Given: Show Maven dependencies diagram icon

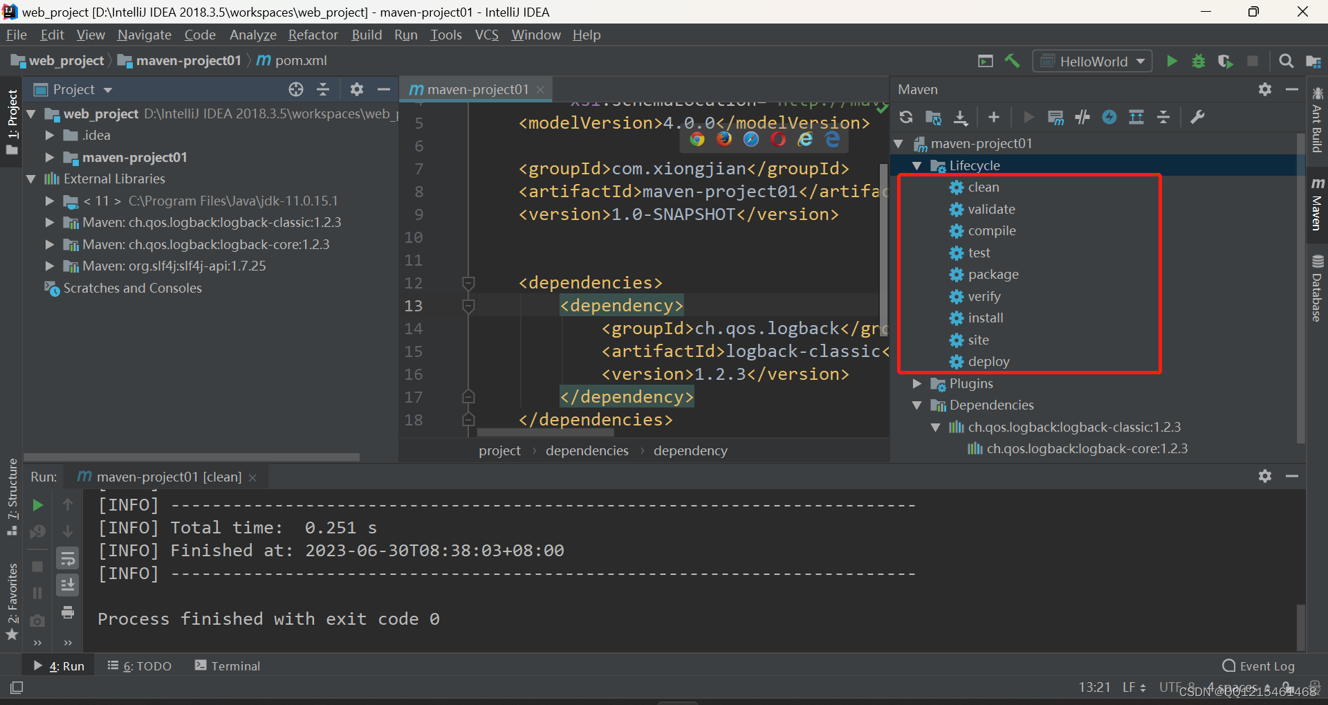Looking at the screenshot, I should (x=1136, y=118).
